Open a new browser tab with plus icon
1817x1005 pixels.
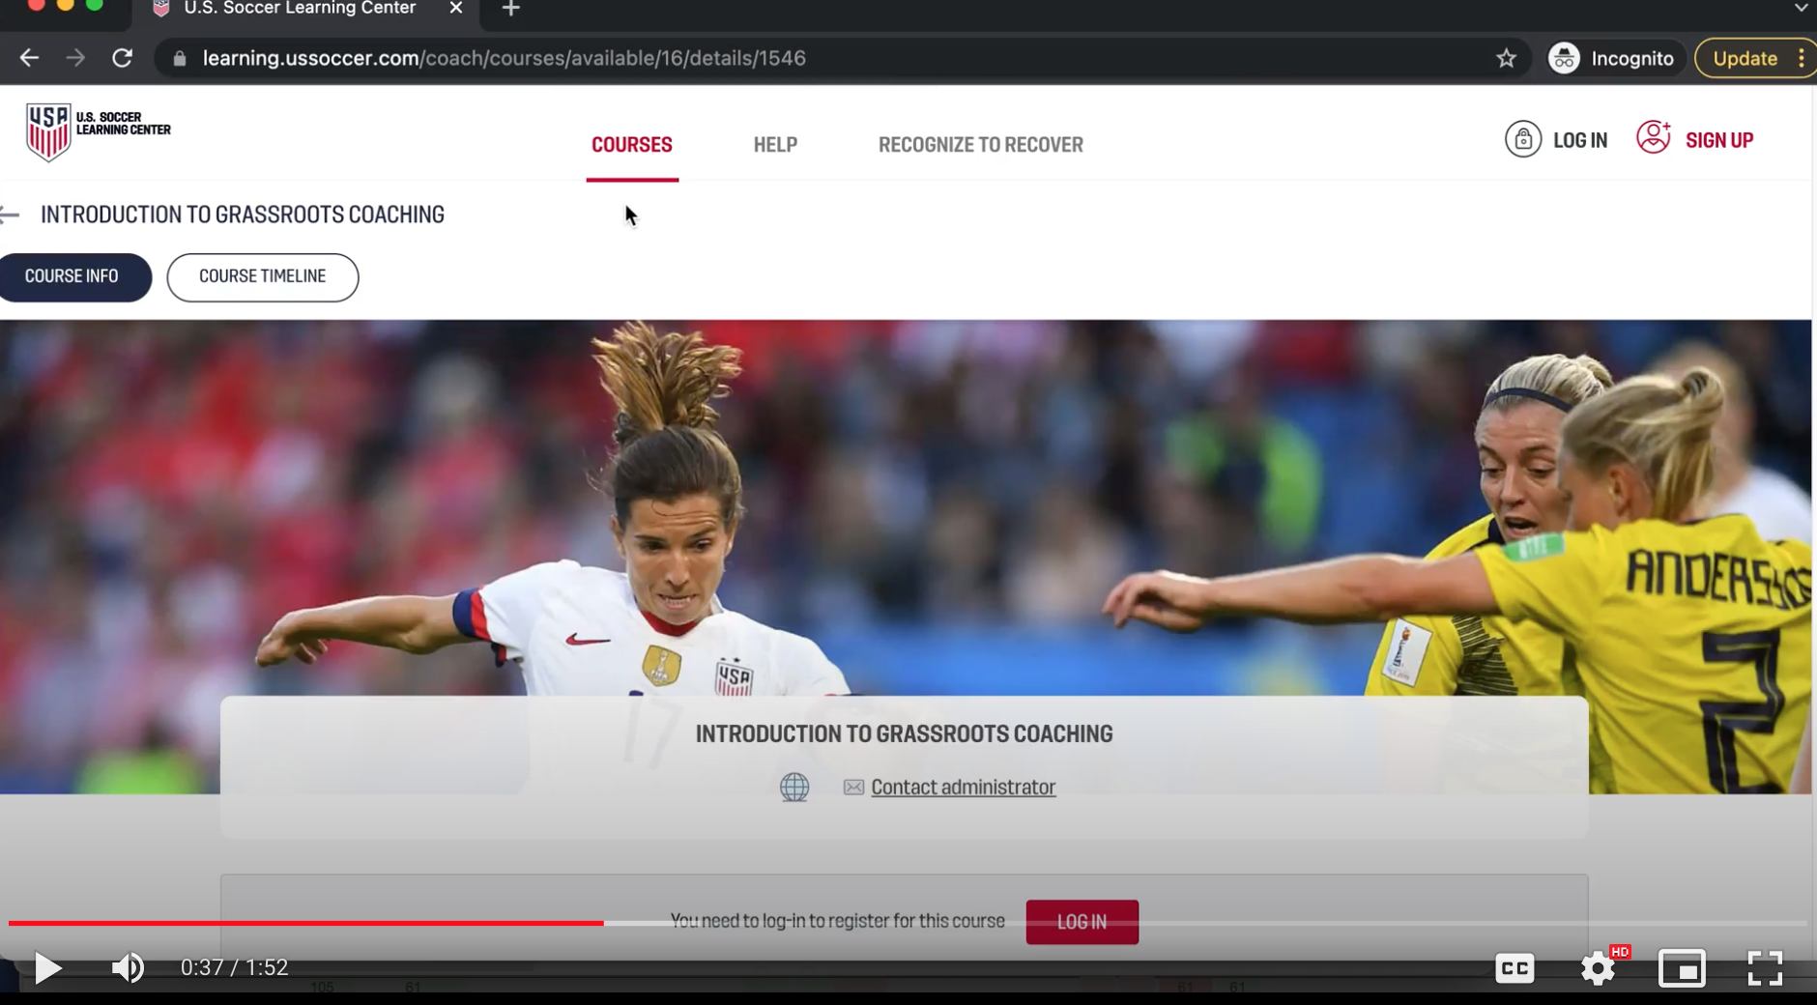tap(511, 9)
